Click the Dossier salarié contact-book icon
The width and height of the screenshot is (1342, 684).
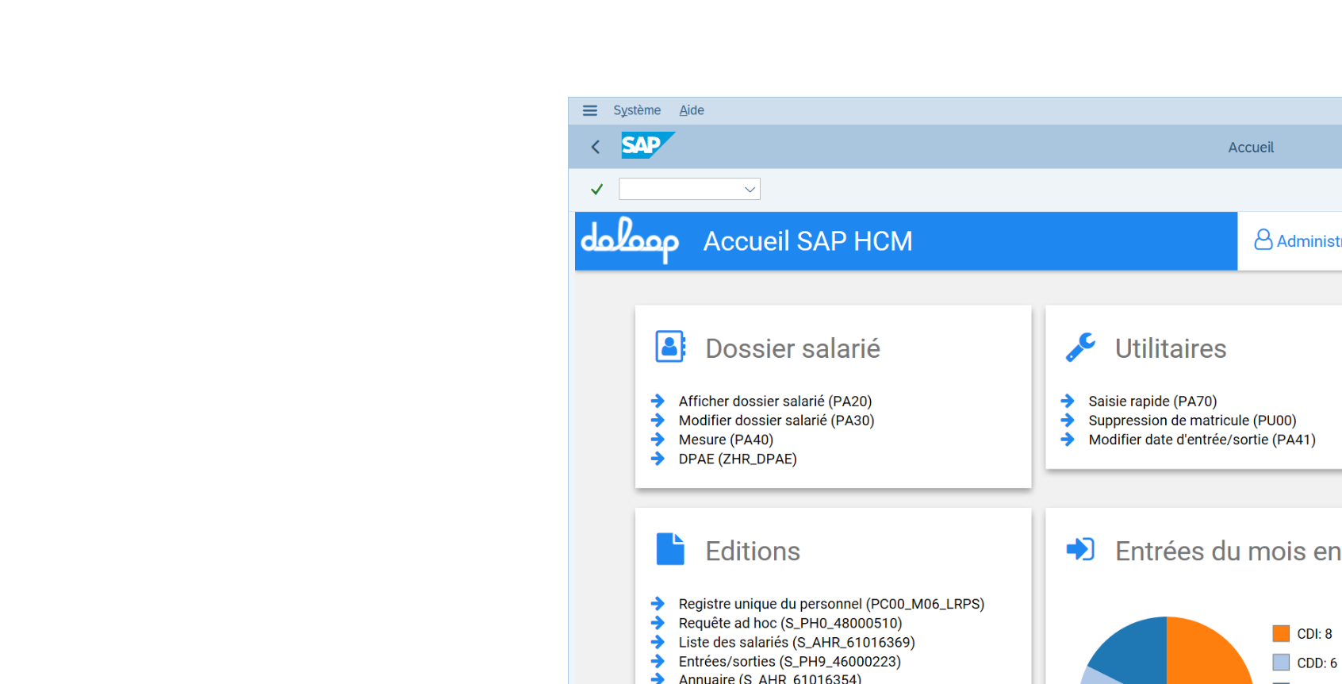[x=670, y=347]
